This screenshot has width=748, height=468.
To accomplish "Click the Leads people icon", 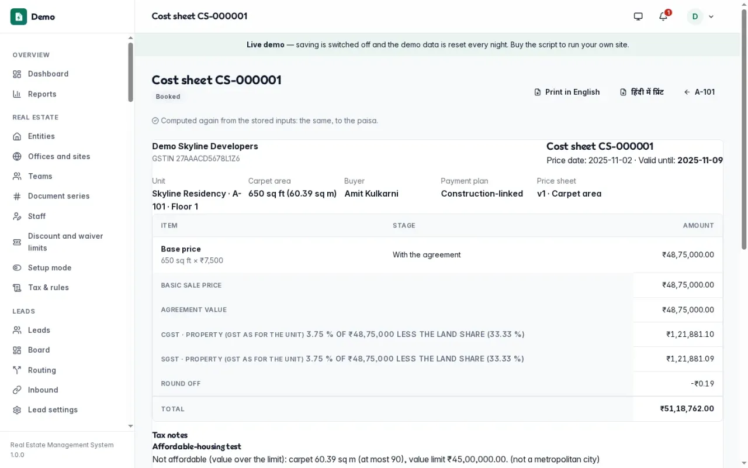I will [x=17, y=330].
